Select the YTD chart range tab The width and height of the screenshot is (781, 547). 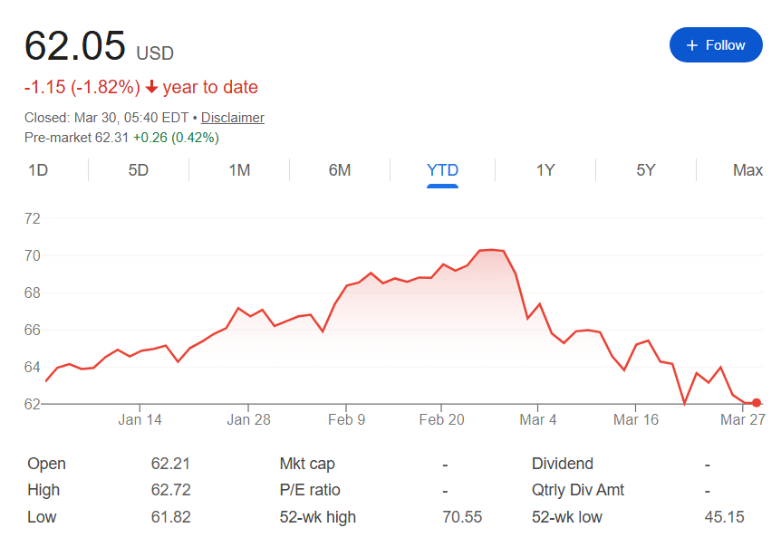[x=442, y=169]
